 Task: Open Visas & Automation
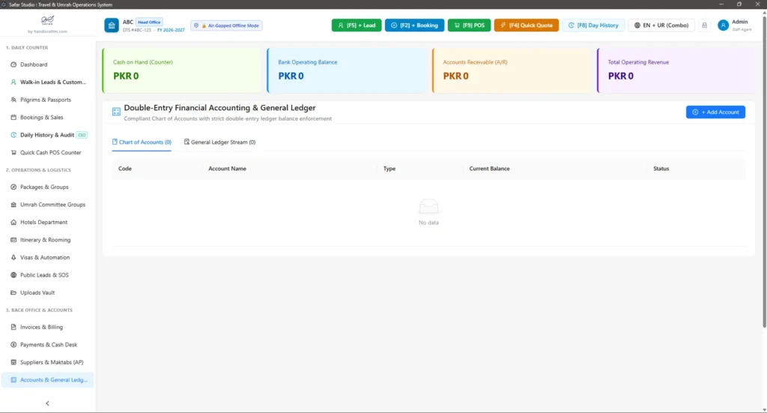[x=48, y=257]
